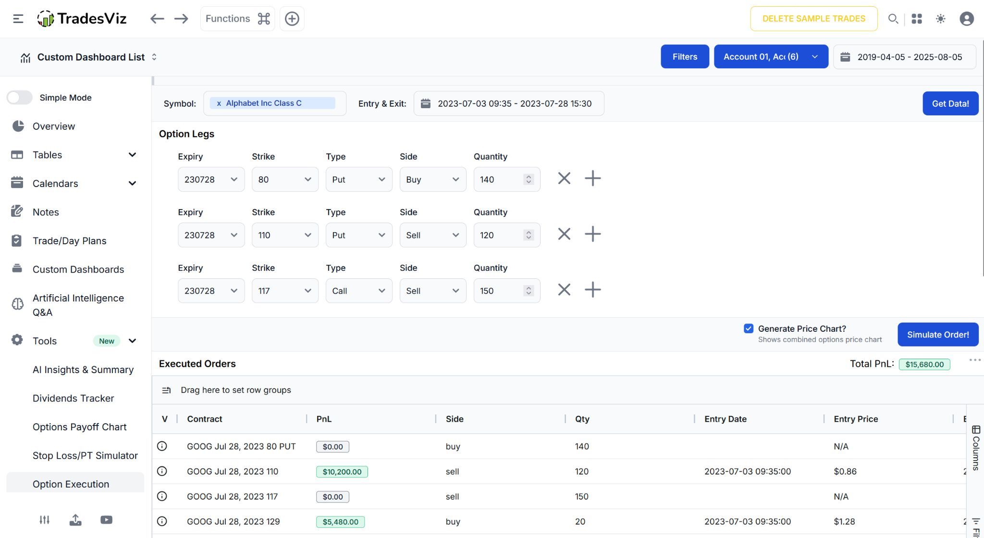Go back with left arrow icon
Image resolution: width=984 pixels, height=538 pixels.
tap(157, 19)
